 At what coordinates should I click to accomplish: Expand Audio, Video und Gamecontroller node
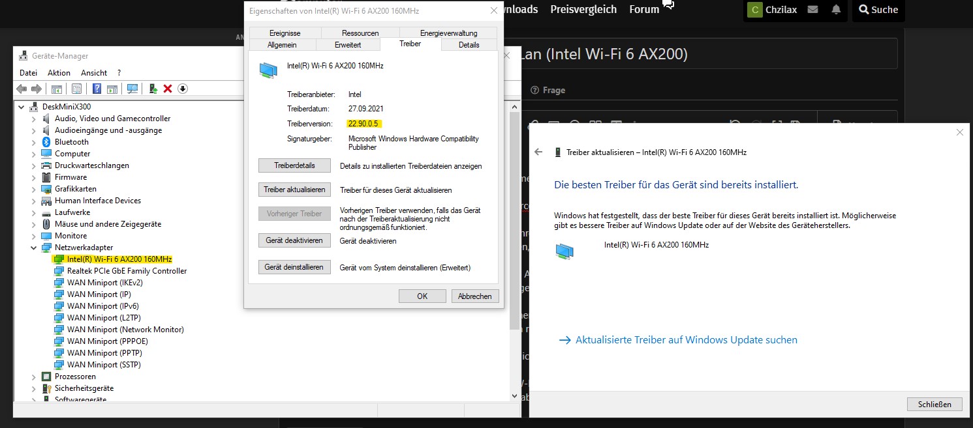(34, 119)
